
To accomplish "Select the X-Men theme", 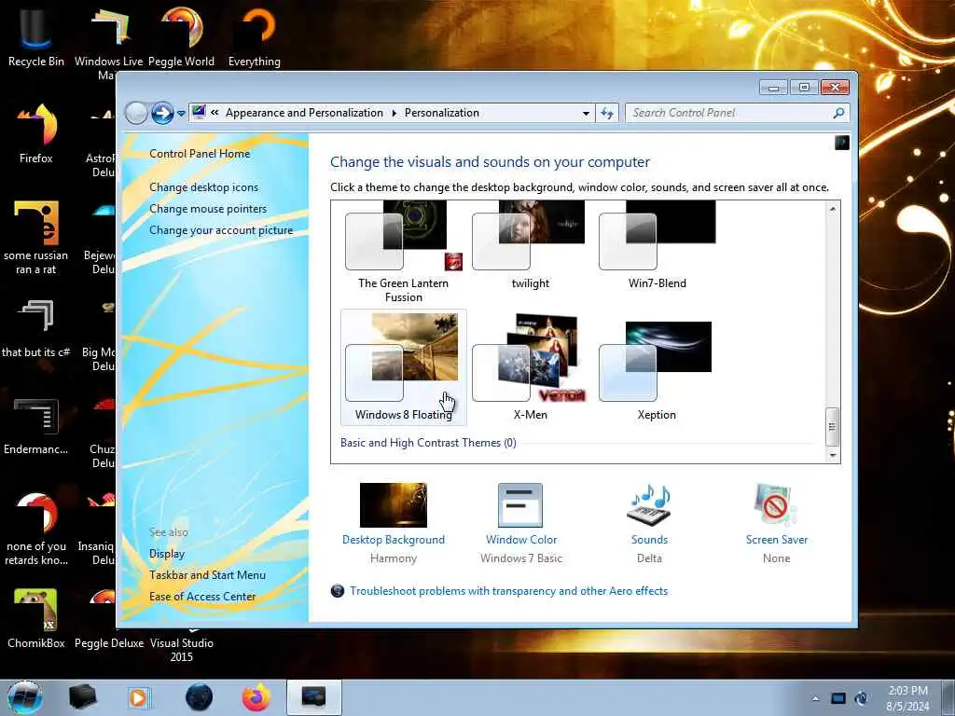I will (x=530, y=366).
